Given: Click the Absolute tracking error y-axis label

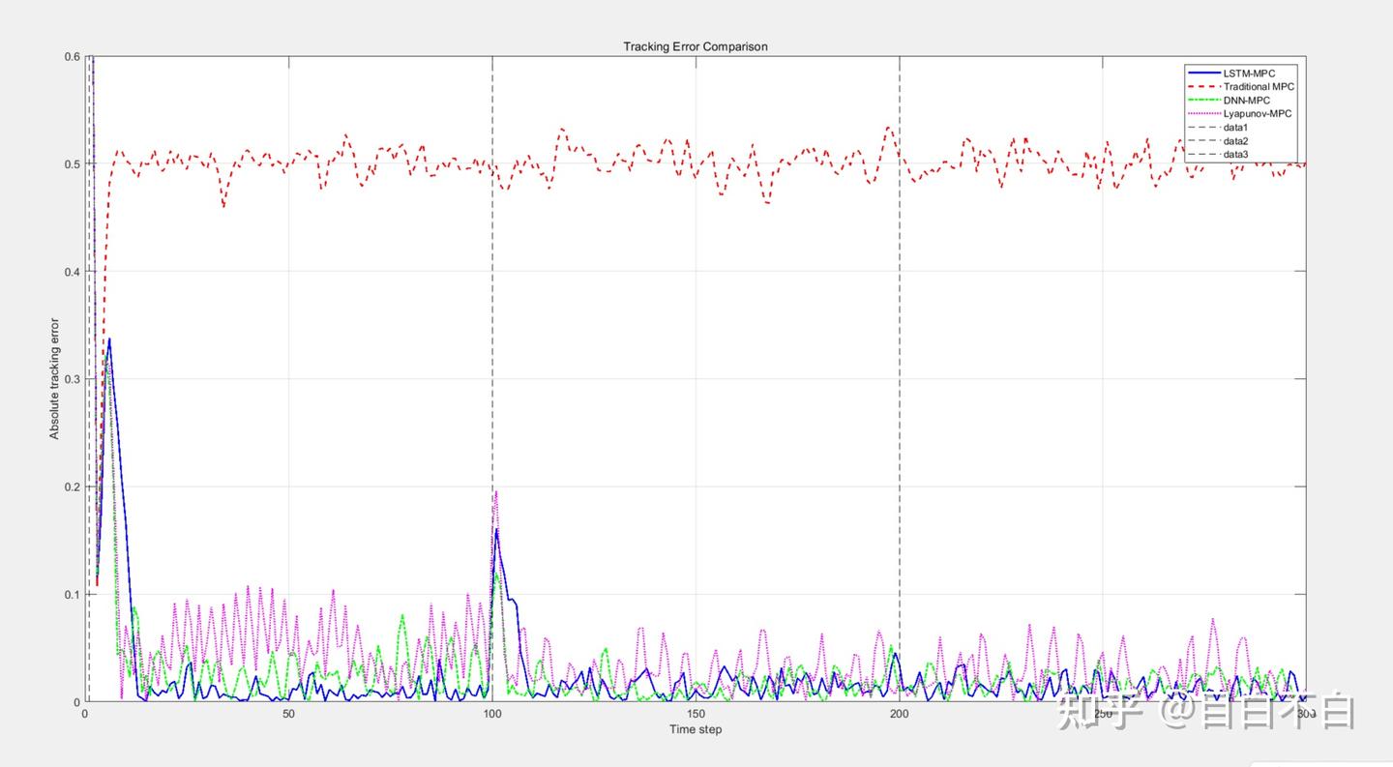Looking at the screenshot, I should (55, 378).
